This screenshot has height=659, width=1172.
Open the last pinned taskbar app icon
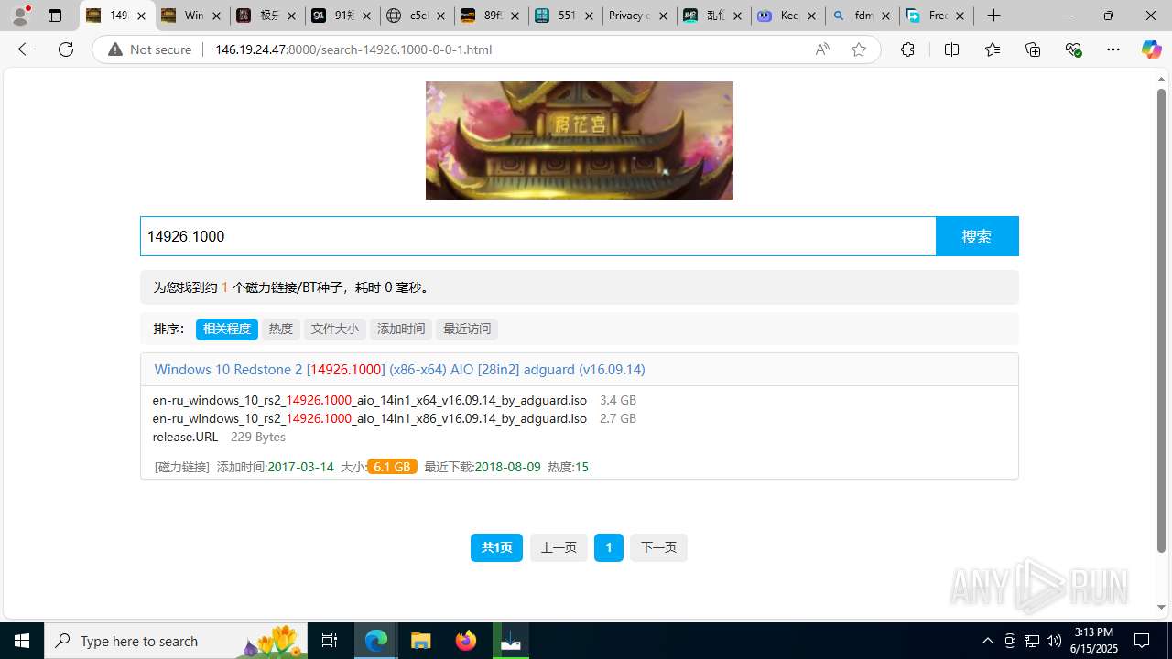(511, 641)
